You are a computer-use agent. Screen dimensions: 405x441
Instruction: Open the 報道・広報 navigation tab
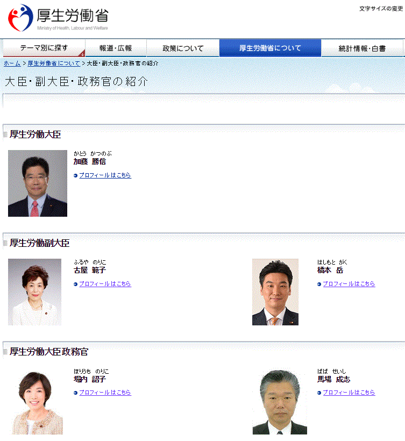click(116, 48)
